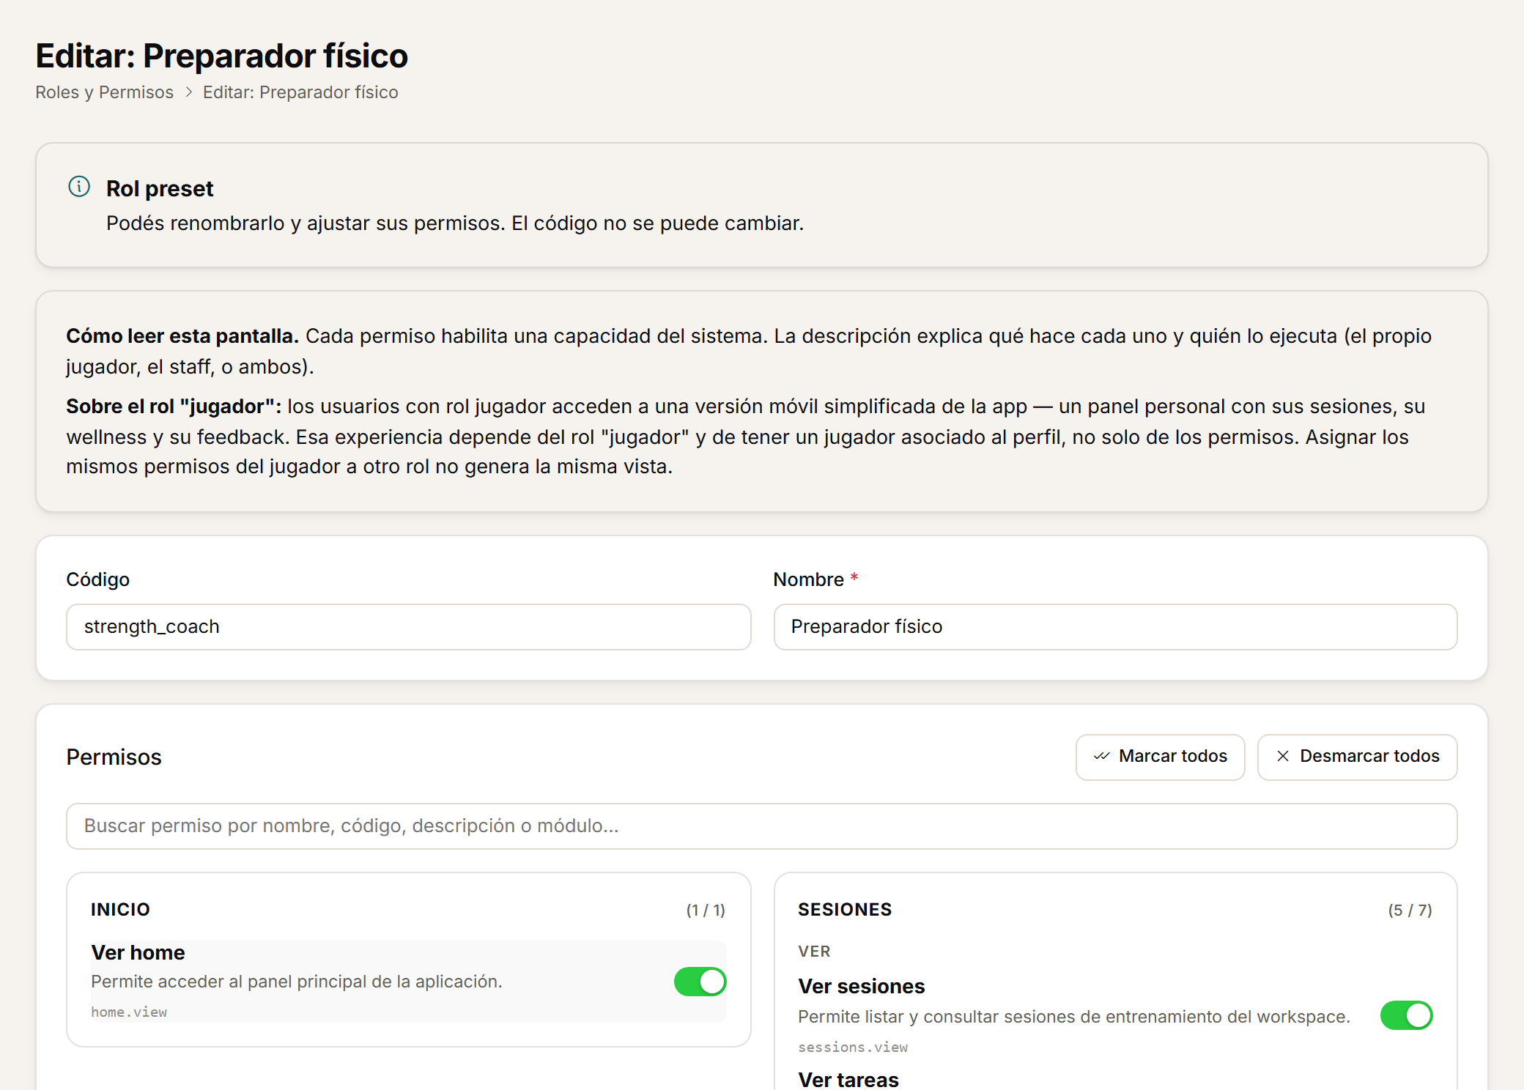The height and width of the screenshot is (1090, 1524).
Task: Click the breadcrumb chevron separator icon
Action: (188, 92)
